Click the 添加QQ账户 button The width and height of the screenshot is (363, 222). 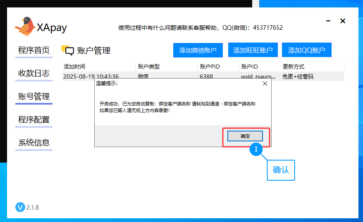(307, 50)
